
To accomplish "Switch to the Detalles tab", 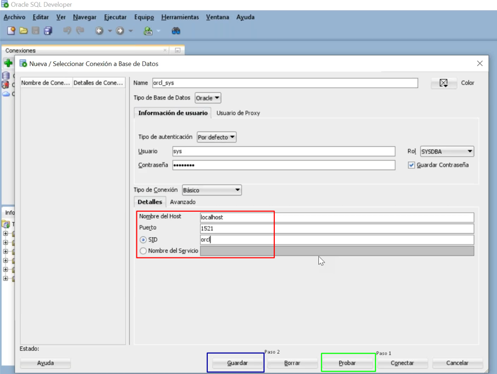I will [x=150, y=202].
